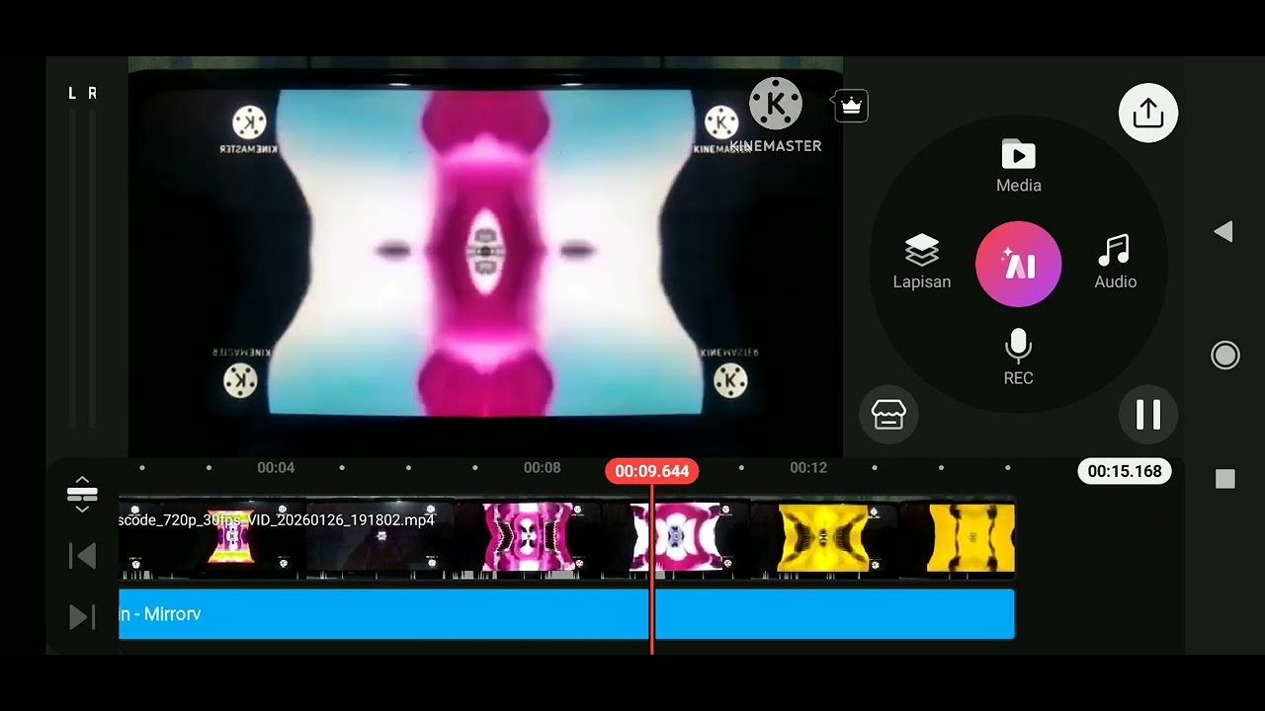
Task: Start REC voice recording
Action: (1019, 357)
